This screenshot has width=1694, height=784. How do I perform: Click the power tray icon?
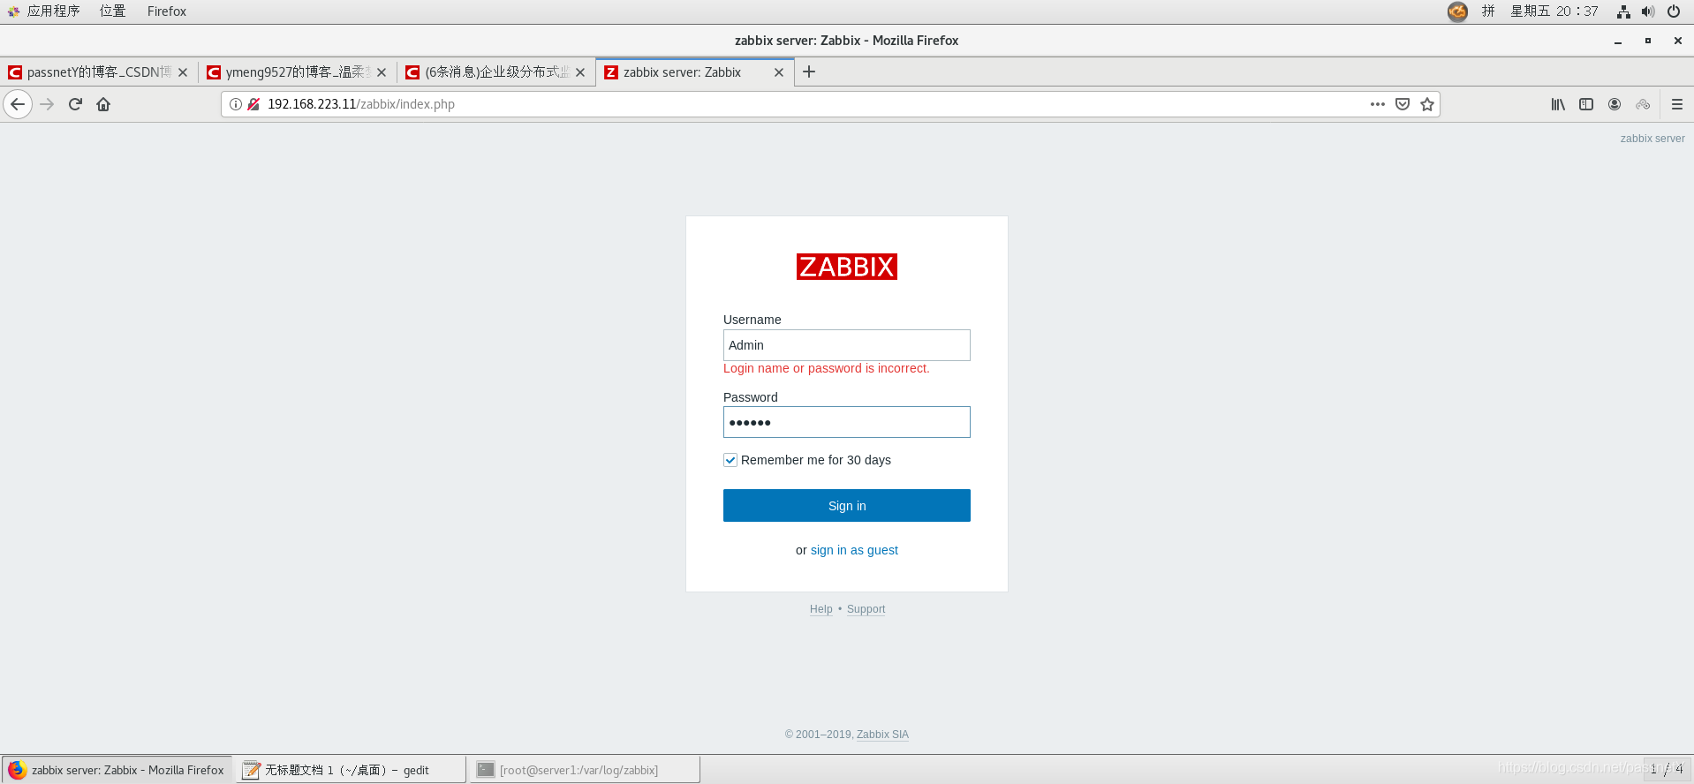pos(1674,11)
